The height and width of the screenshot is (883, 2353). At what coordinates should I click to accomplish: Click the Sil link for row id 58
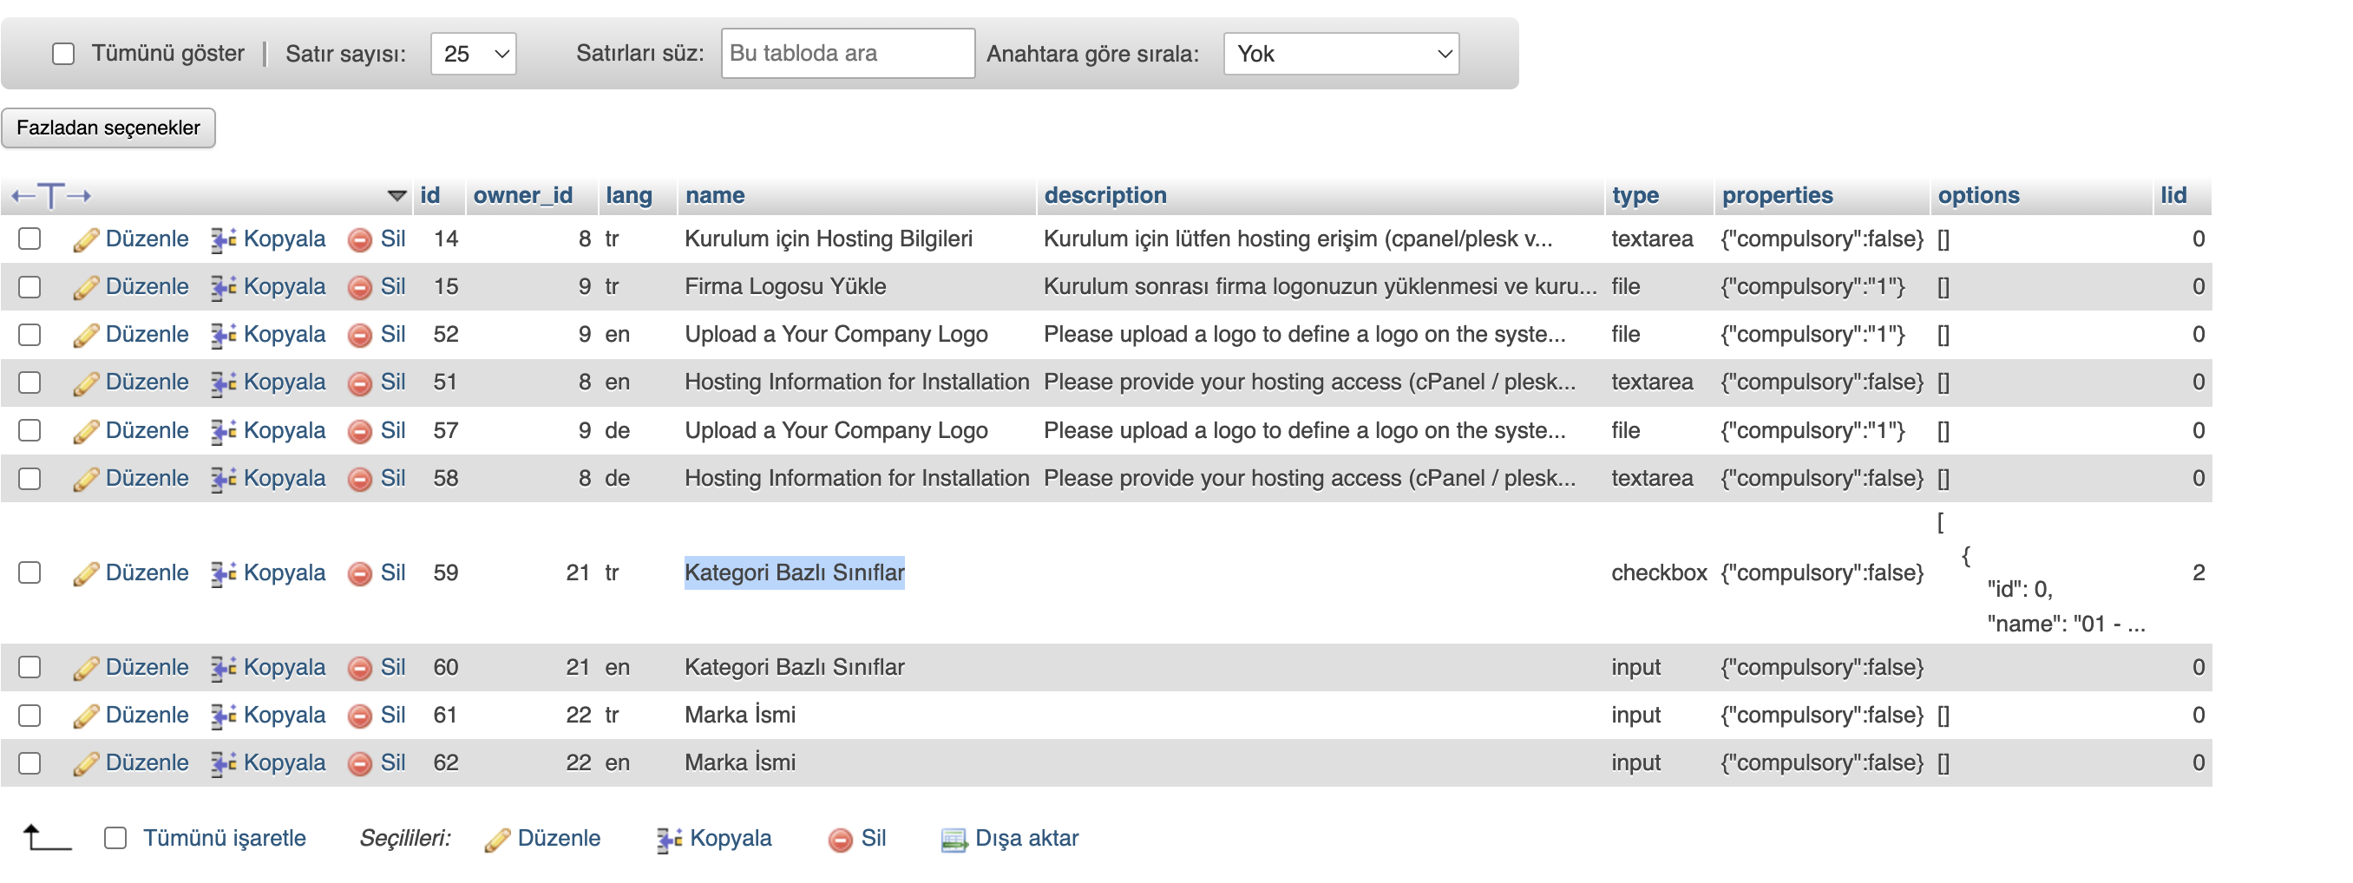(x=393, y=479)
